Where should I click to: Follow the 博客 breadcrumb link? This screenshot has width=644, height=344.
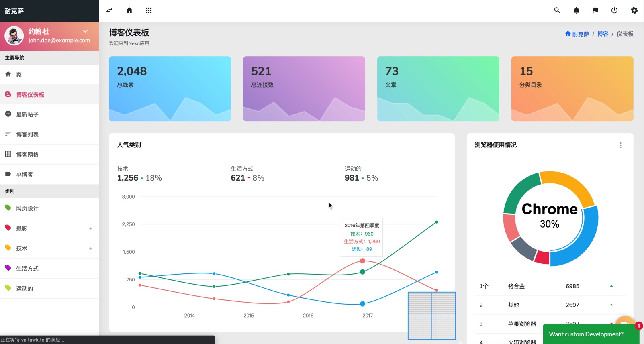click(x=603, y=34)
